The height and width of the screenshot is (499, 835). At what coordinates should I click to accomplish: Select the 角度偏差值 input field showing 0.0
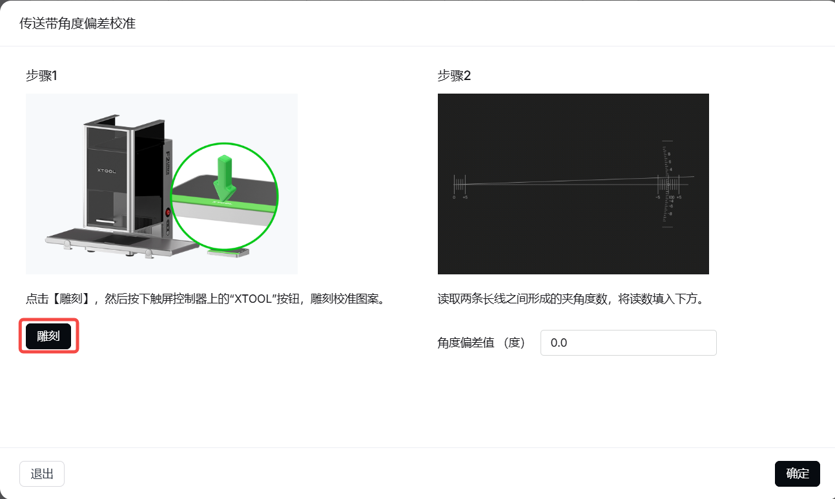[628, 342]
